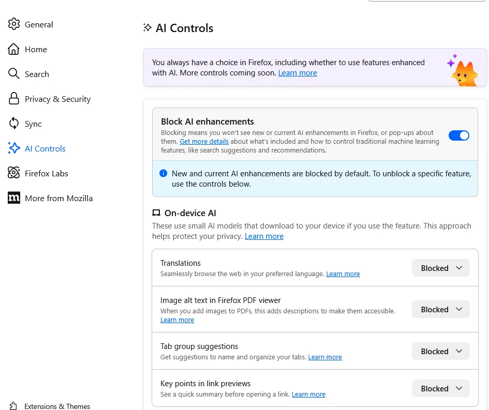This screenshot has height=410, width=489.
Task: Expand the Tab group suggestions dropdown
Action: click(x=440, y=351)
